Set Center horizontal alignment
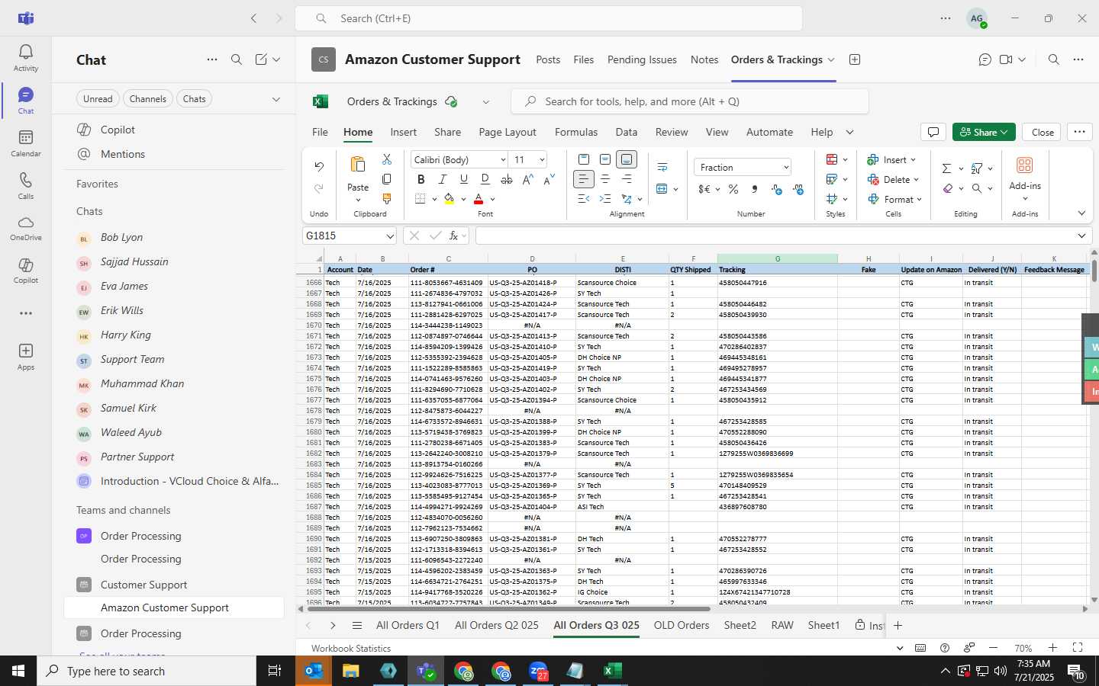This screenshot has width=1099, height=686. 605,179
